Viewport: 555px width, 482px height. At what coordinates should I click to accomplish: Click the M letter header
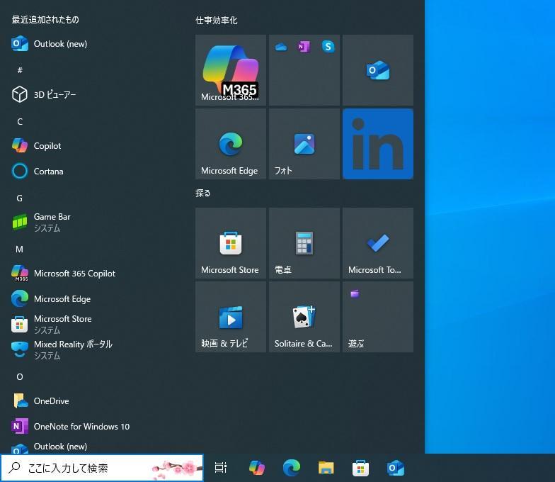20,250
